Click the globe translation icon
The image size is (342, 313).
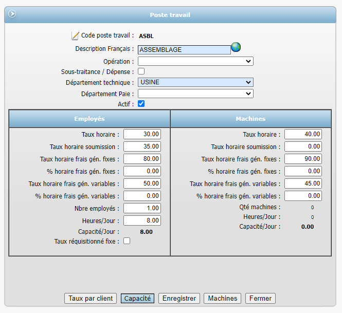(x=236, y=48)
